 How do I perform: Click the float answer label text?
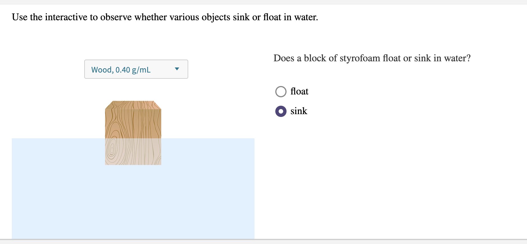[x=299, y=91]
